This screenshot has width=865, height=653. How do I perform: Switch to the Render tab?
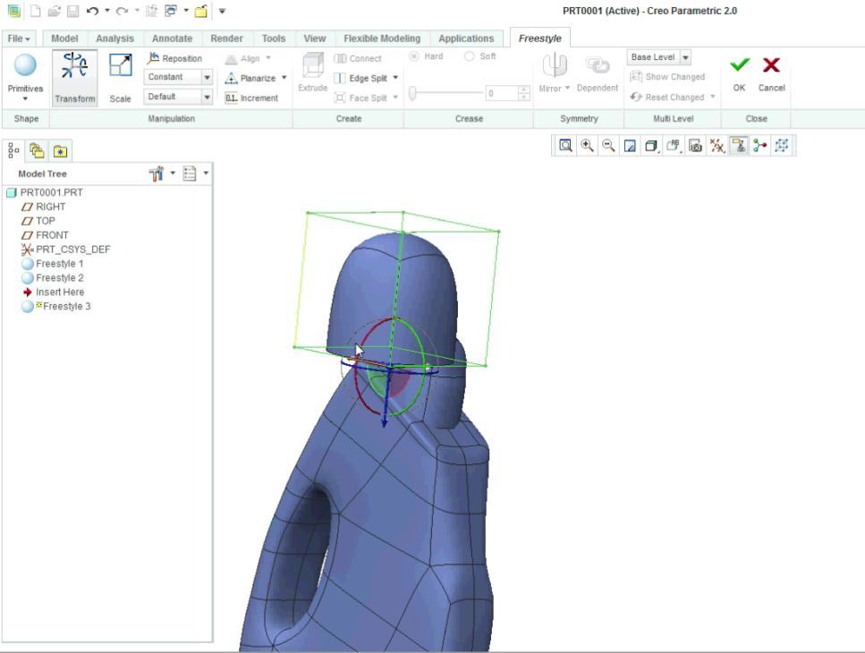[x=226, y=38]
